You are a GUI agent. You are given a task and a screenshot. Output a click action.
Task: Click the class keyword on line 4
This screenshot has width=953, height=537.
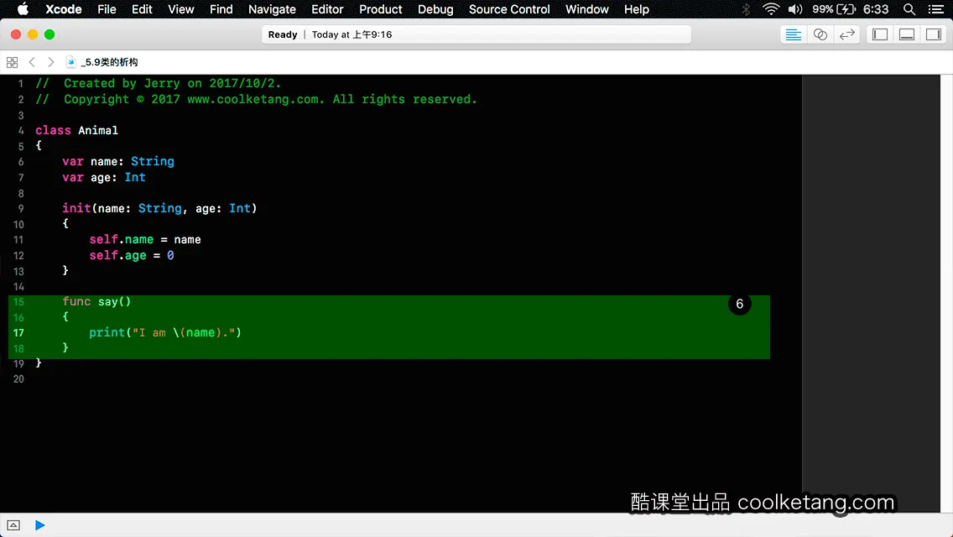53,130
